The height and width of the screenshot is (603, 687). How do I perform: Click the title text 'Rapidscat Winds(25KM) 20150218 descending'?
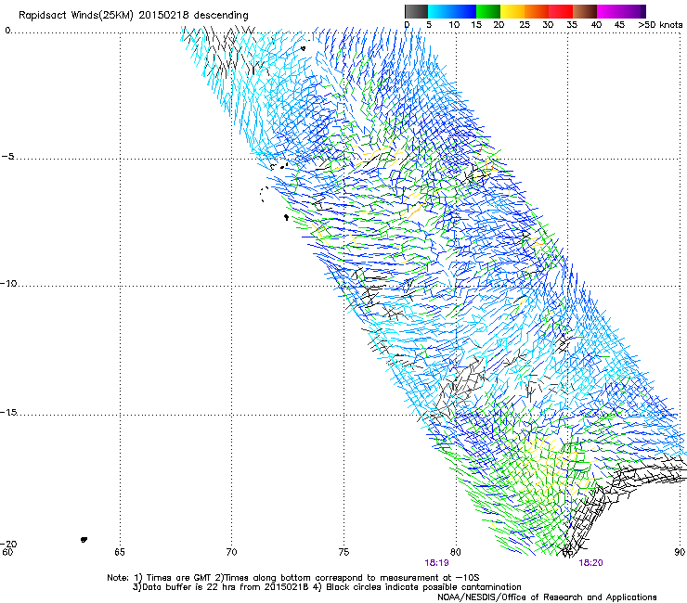133,16
